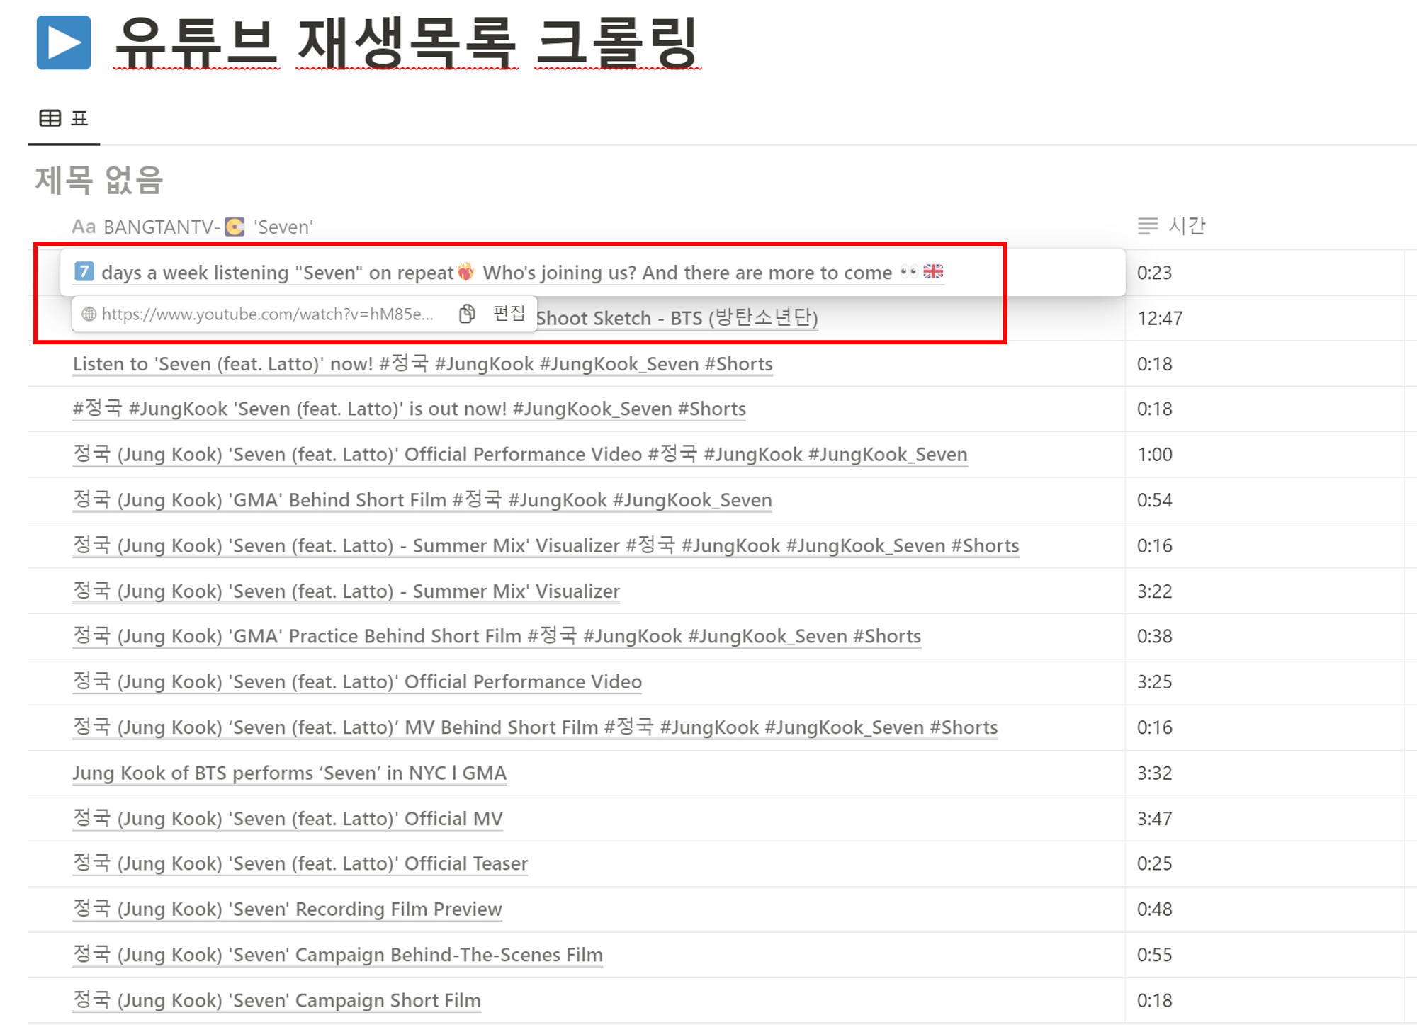Click the 시간 column text-lines icon
The width and height of the screenshot is (1417, 1032).
(1147, 226)
